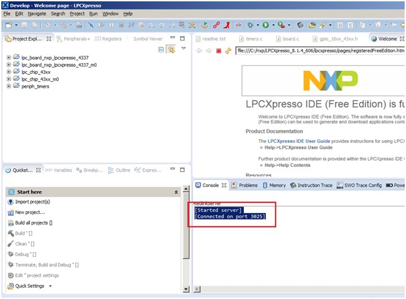The height and width of the screenshot is (299, 406).
Task: Open the Help menu
Action: 128,13
